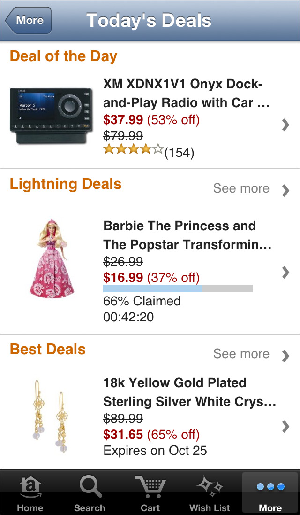Screen dimensions: 300x515
Task: Open Search via magnifying glass icon
Action: pos(90,488)
